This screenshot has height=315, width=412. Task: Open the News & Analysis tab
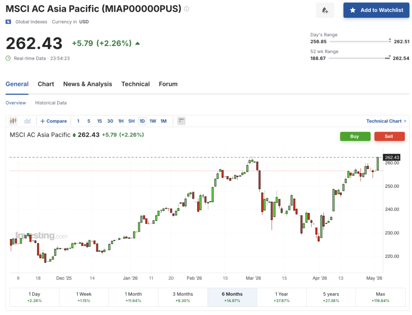87,84
